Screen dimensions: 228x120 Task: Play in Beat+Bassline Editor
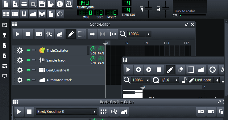[x=19, y=112]
